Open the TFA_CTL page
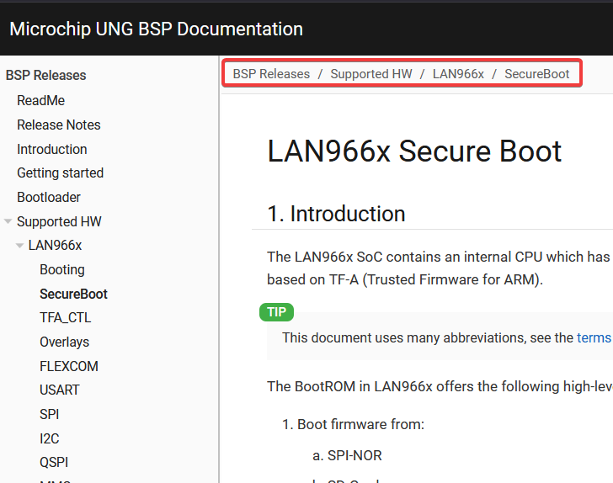613x483 pixels. [65, 318]
